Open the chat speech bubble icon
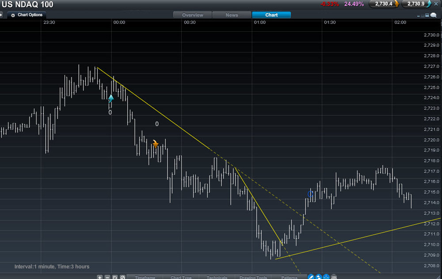 (434, 15)
